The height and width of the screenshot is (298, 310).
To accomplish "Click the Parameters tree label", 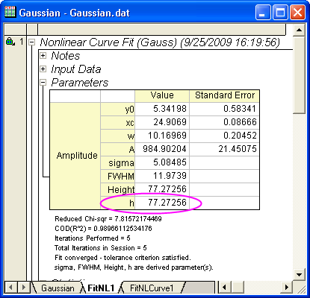I will pyautogui.click(x=79, y=83).
